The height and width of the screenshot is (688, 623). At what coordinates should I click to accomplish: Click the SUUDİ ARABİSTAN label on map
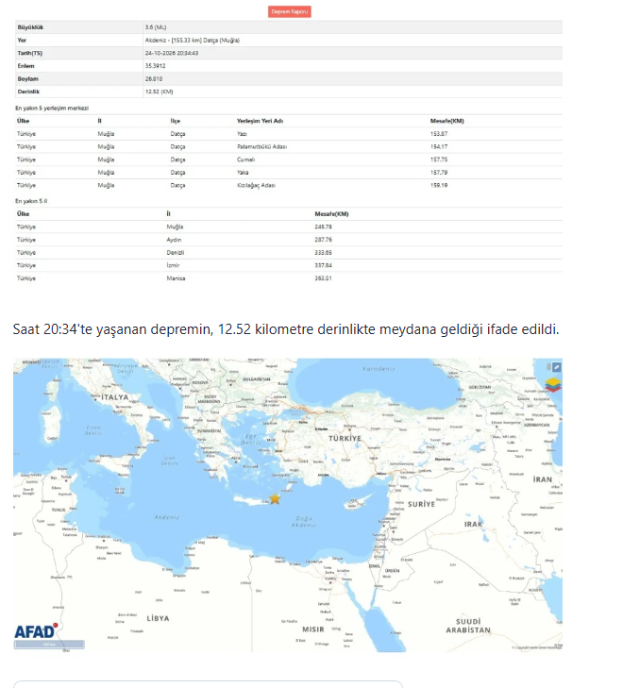click(468, 626)
